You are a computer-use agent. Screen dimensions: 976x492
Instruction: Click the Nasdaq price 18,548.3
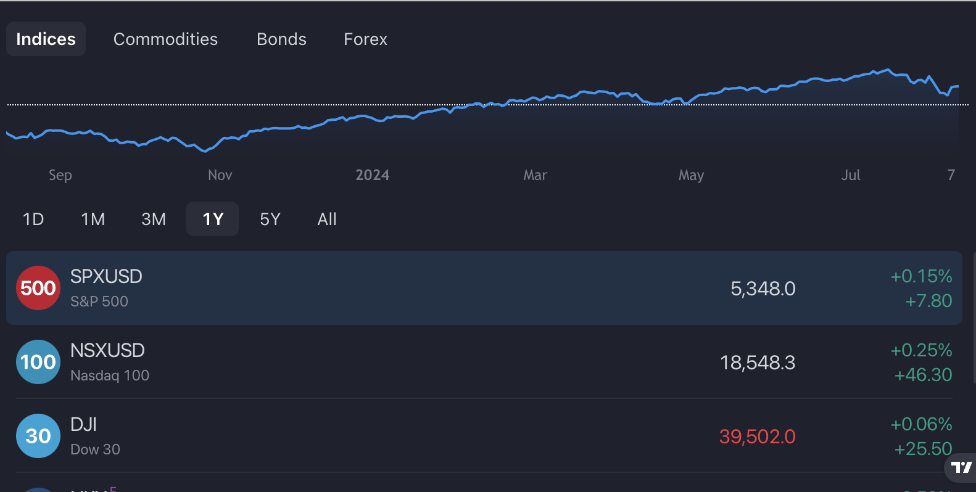pyautogui.click(x=758, y=363)
